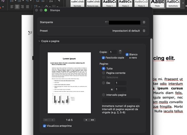Select the Da page range radio button
187x135 pixels.
click(x=104, y=83)
